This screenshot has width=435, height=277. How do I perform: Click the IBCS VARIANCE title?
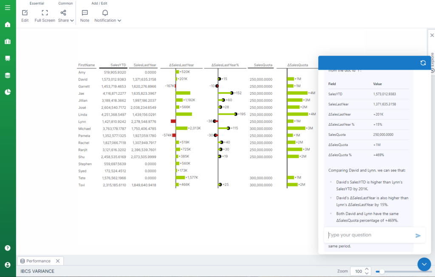point(37,271)
